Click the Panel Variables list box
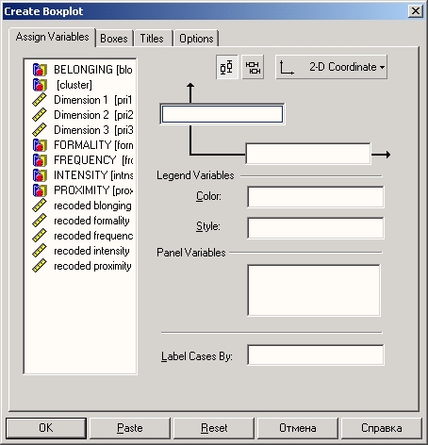 (314, 290)
